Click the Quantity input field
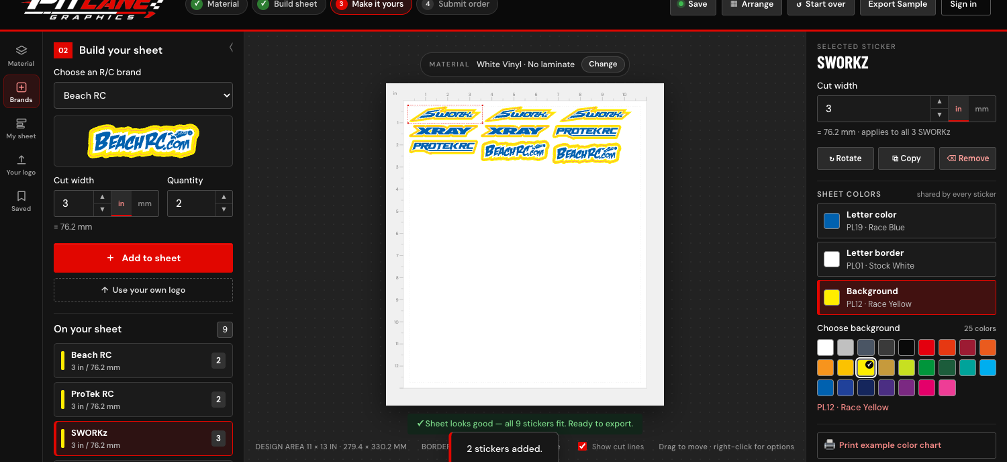The width and height of the screenshot is (1007, 462). [191, 203]
